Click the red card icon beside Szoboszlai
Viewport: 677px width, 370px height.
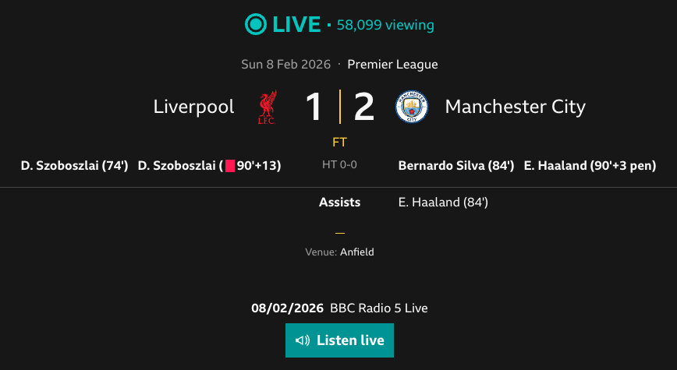230,166
